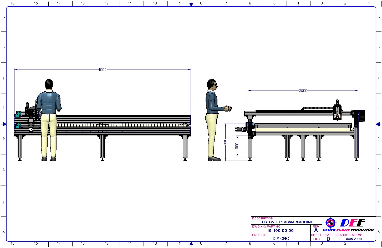
Task: Click the "SIZE" label in title block
Action: coord(328,235)
